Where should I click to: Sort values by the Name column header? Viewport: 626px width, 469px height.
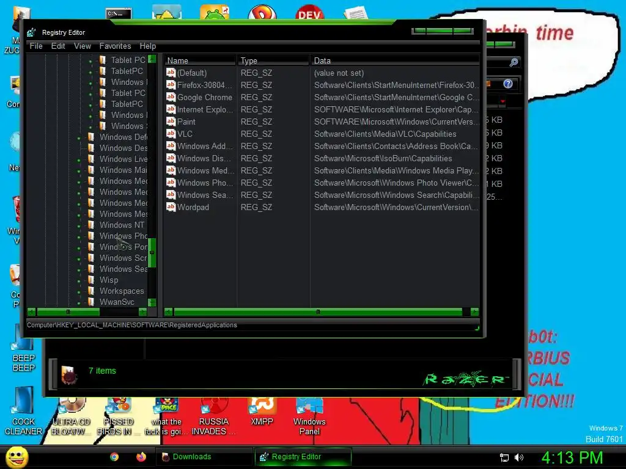[200, 60]
